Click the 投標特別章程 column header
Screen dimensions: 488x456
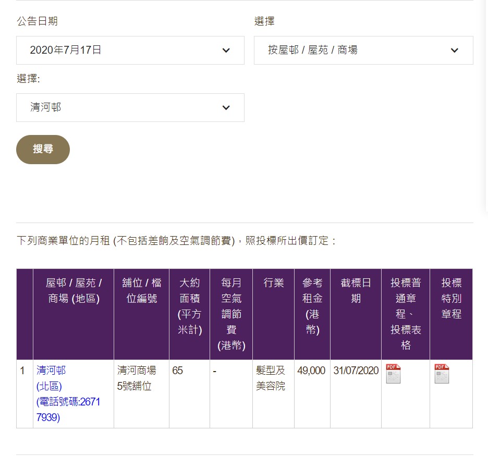pyautogui.click(x=452, y=314)
